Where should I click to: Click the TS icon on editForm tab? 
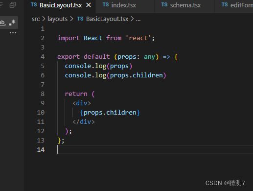[x=225, y=5]
